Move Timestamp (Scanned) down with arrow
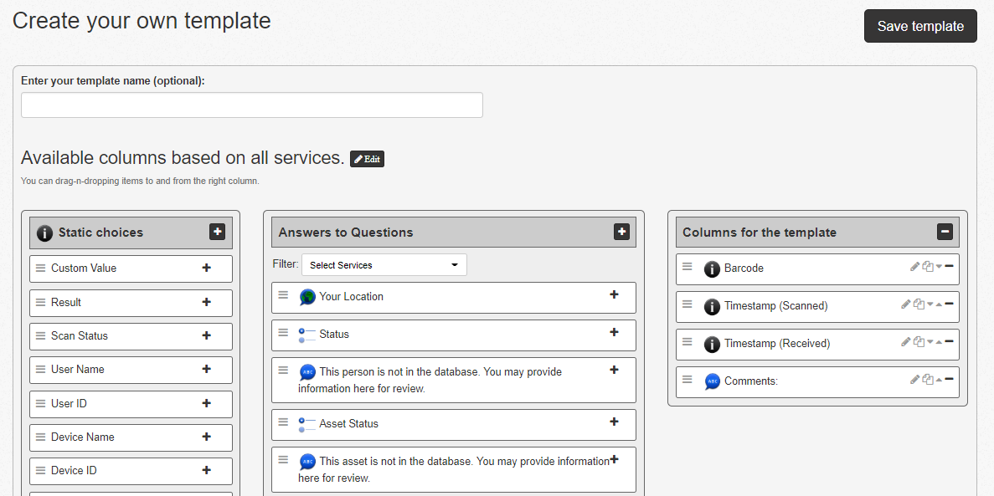The width and height of the screenshot is (994, 496). click(x=930, y=304)
